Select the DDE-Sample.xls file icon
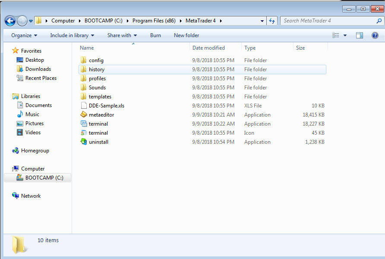This screenshot has width=385, height=259. (x=84, y=106)
